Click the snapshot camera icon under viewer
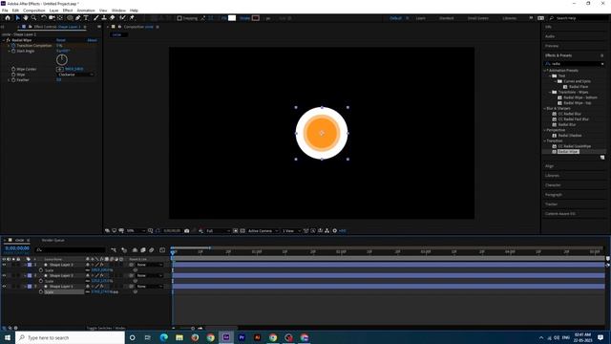The width and height of the screenshot is (611, 344). click(x=187, y=231)
